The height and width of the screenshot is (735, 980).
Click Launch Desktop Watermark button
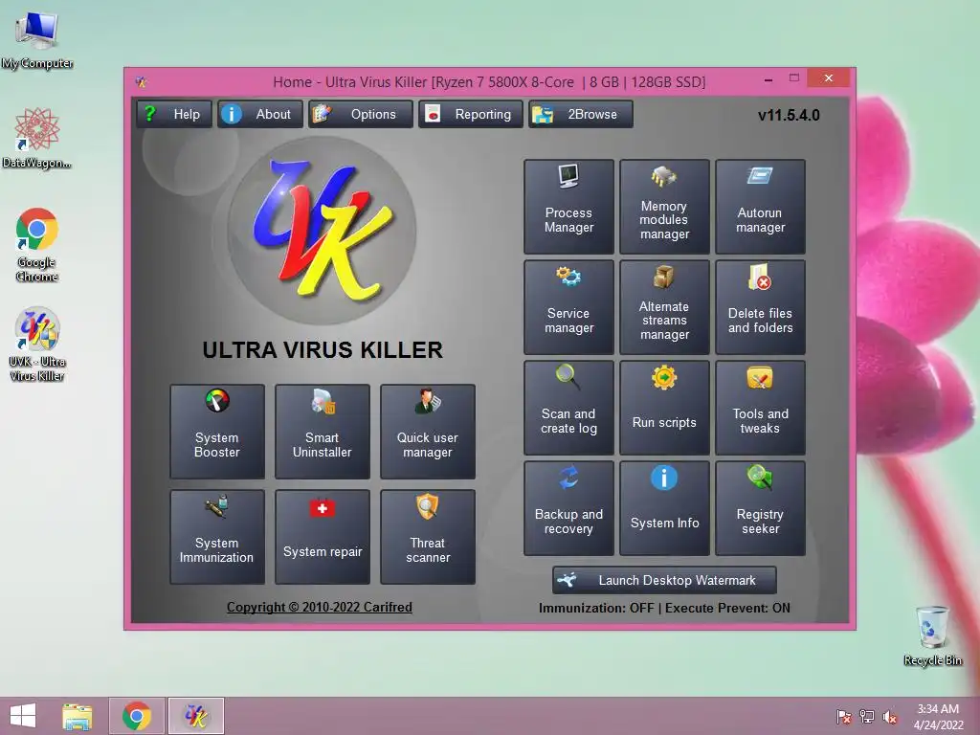pyautogui.click(x=664, y=581)
